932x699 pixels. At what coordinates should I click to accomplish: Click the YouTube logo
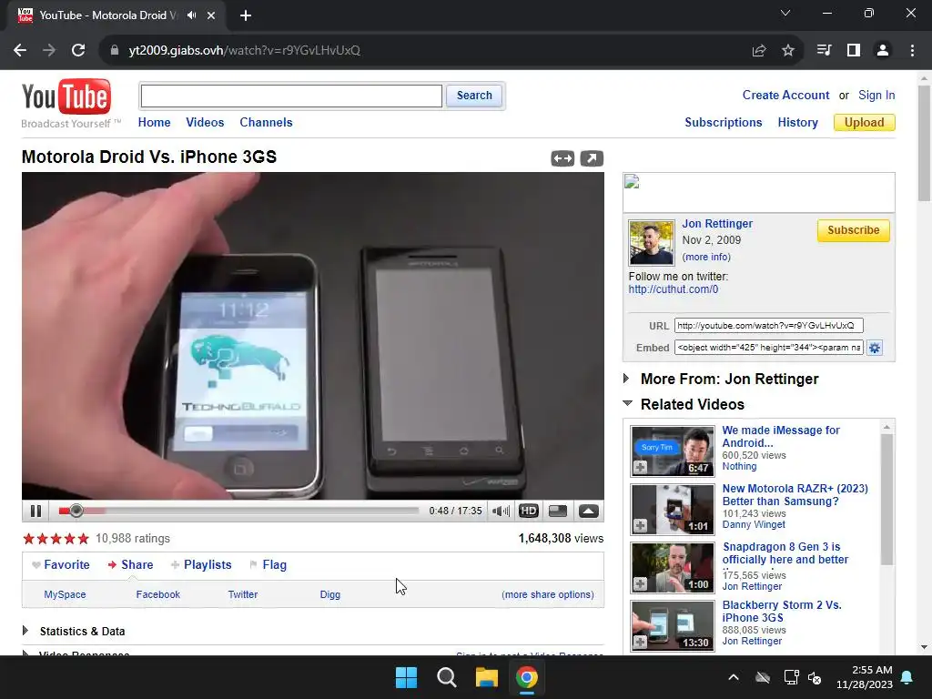pos(66,97)
